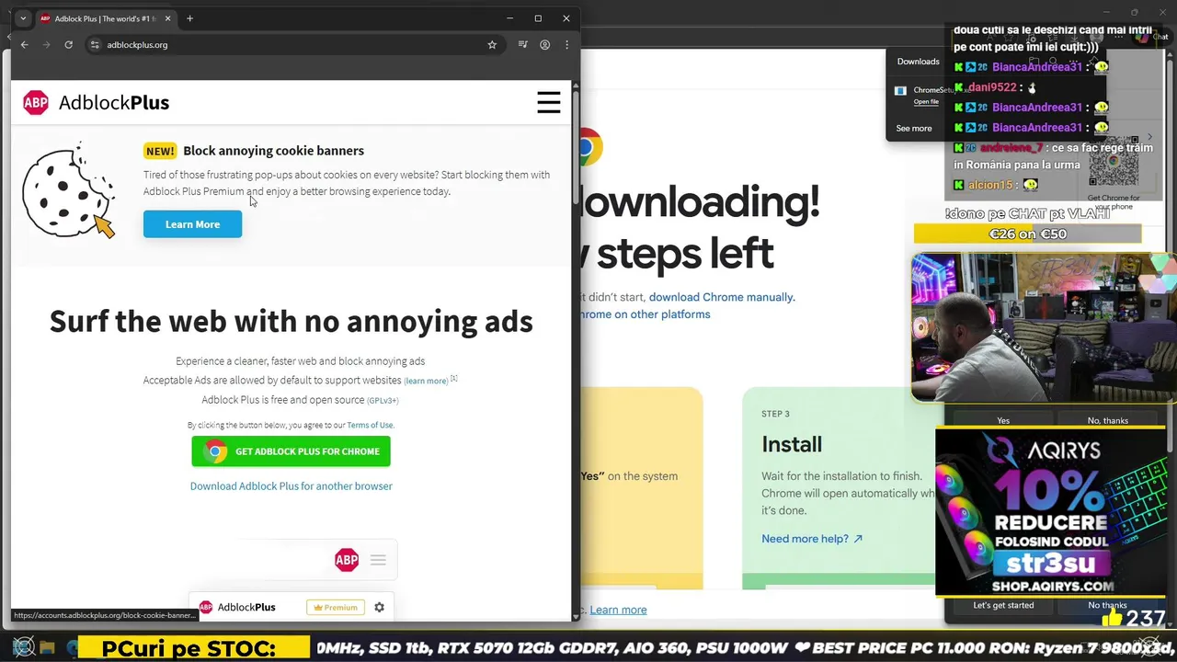The width and height of the screenshot is (1177, 662).
Task: Click the adblockplus.org address bar
Action: (x=294, y=44)
